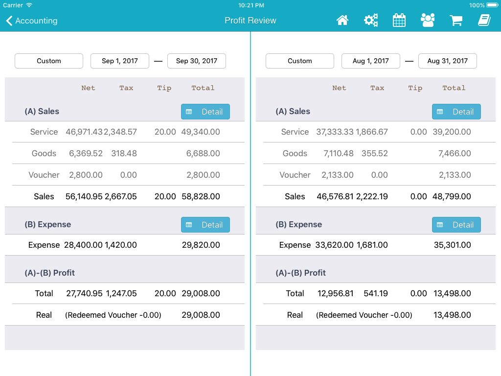Open the accounting book icon
This screenshot has height=376, width=501.
[484, 21]
